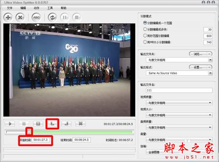The height and width of the screenshot is (162, 219).
Task: Remove the file with the X toolbar icon
Action: 20,18
